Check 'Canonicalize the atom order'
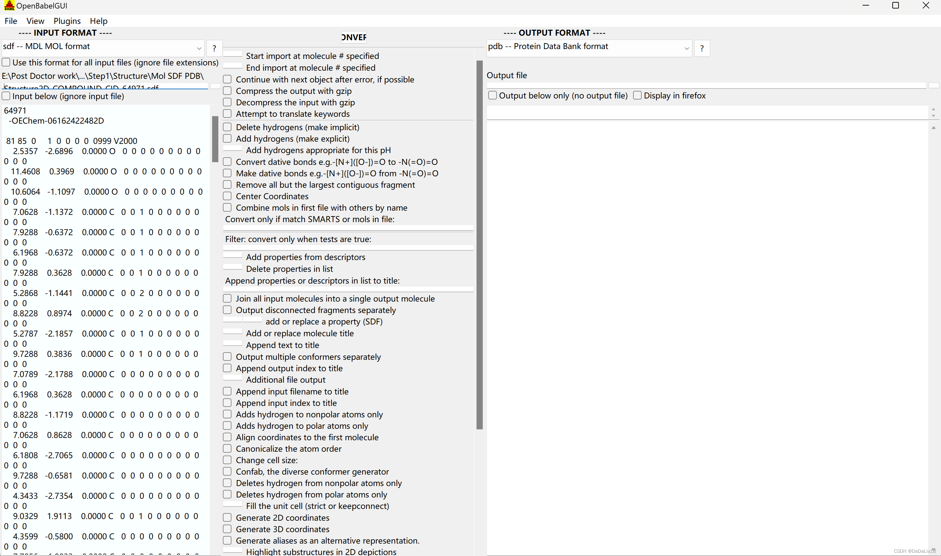941x556 pixels. (x=227, y=448)
